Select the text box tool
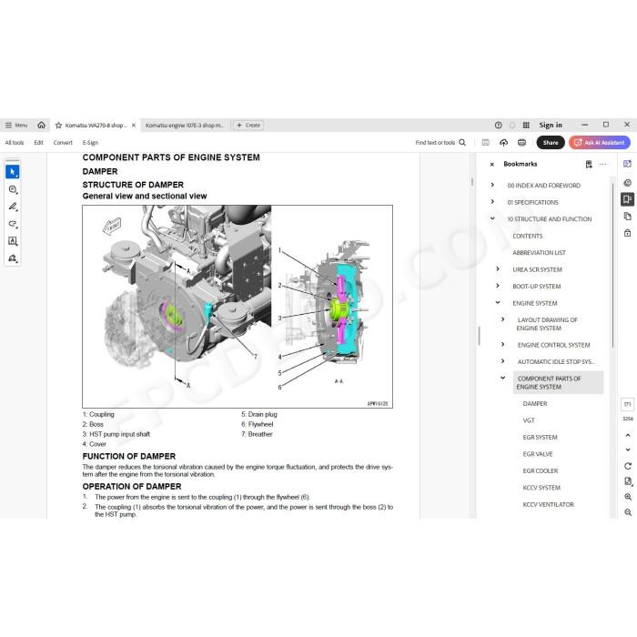This screenshot has height=637, width=637. click(13, 241)
